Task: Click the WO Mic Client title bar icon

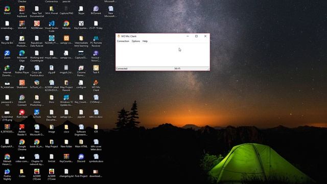Action: pyautogui.click(x=119, y=36)
